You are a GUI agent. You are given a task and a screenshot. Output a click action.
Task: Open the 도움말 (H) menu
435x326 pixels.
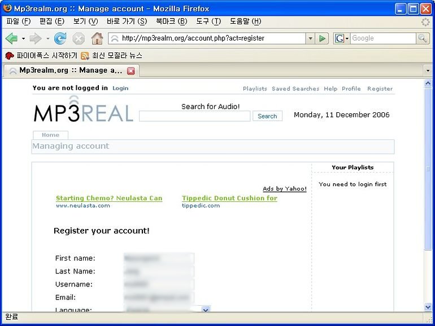coord(245,21)
